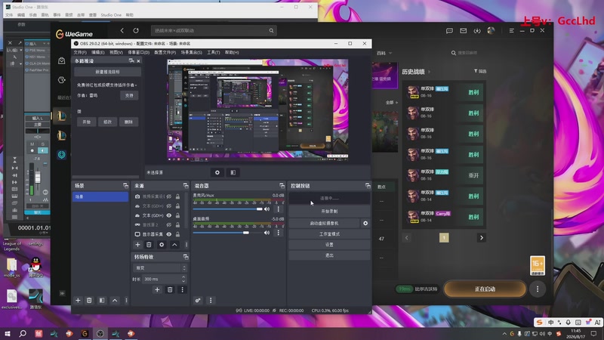
Task: Expand 历史战绩 arrow in WeGame
Action: (429, 72)
